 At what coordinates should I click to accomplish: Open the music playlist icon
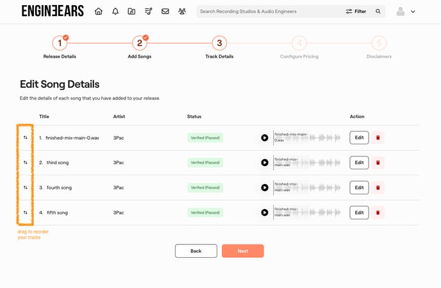[x=148, y=12]
